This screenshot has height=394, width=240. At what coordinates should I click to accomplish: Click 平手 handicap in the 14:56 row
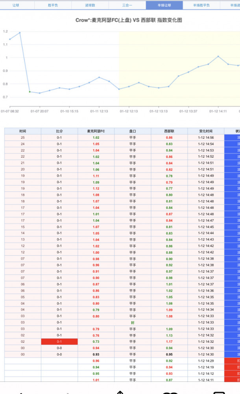click(x=133, y=138)
